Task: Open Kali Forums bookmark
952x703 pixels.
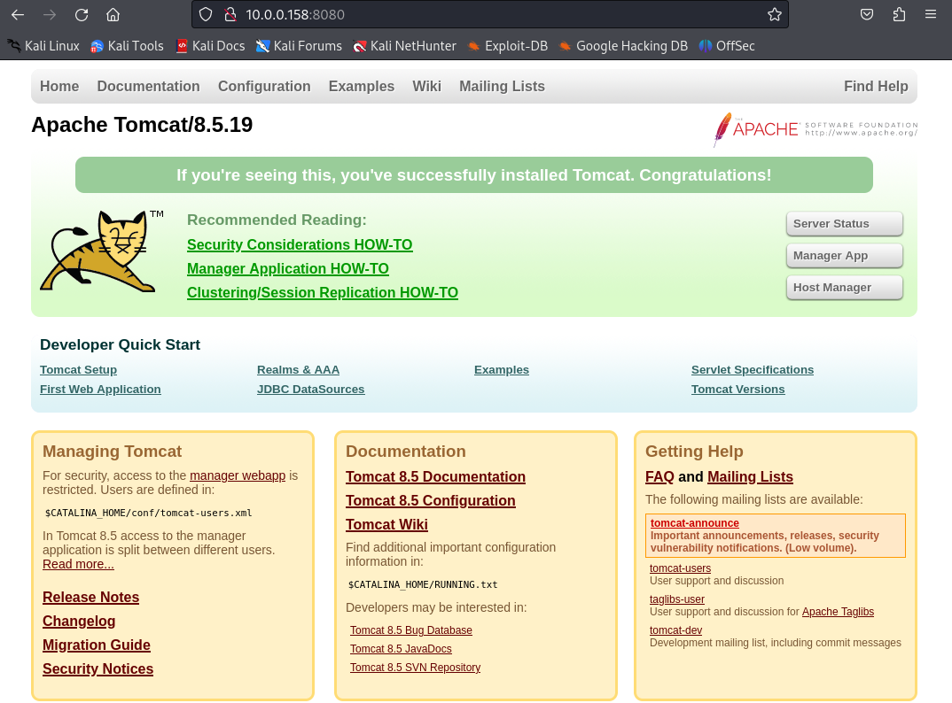Action: point(299,46)
